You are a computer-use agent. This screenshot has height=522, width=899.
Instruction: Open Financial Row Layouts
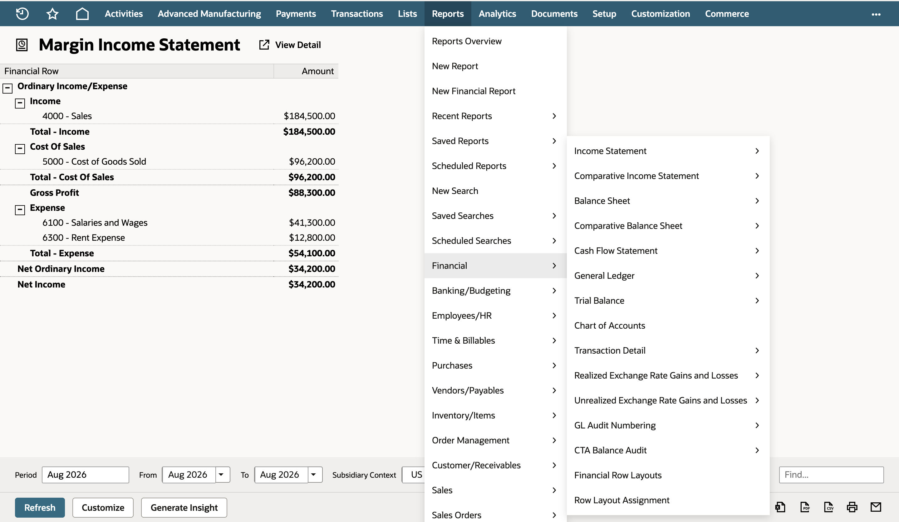point(668,475)
